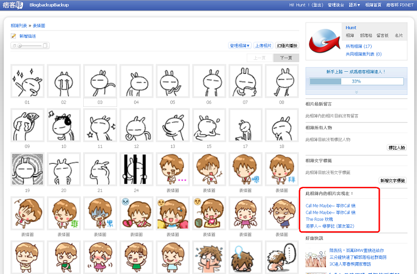Image resolution: width=417 pixels, height=274 pixels.
Task: Open the rabbit thumbnail labeled 06
Action: click(209, 81)
